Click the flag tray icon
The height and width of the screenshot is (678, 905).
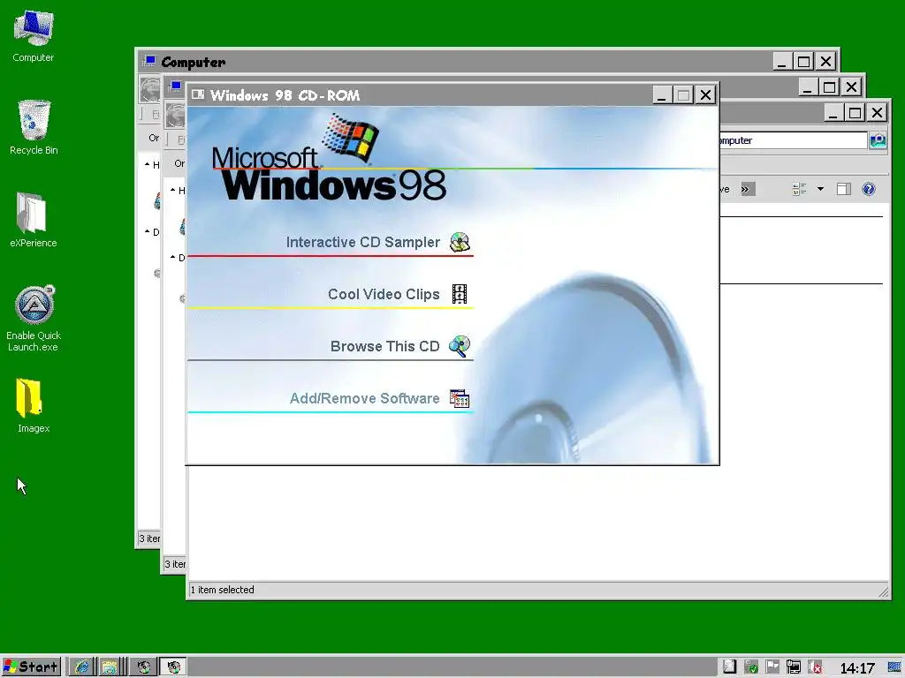tap(772, 667)
